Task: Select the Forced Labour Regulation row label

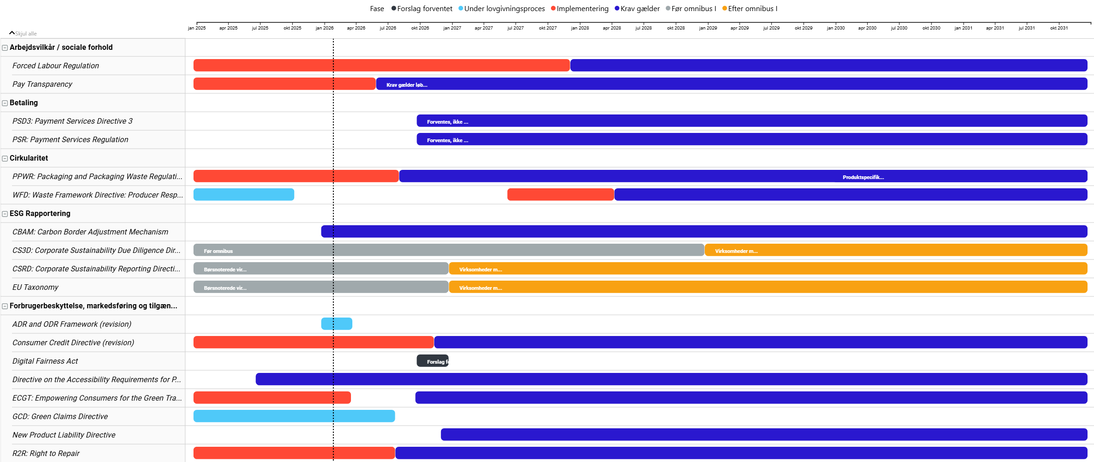Action: pyautogui.click(x=55, y=66)
